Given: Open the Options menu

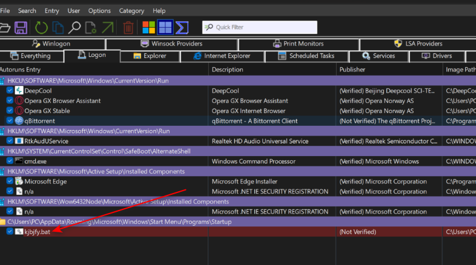Looking at the screenshot, I should click(99, 11).
